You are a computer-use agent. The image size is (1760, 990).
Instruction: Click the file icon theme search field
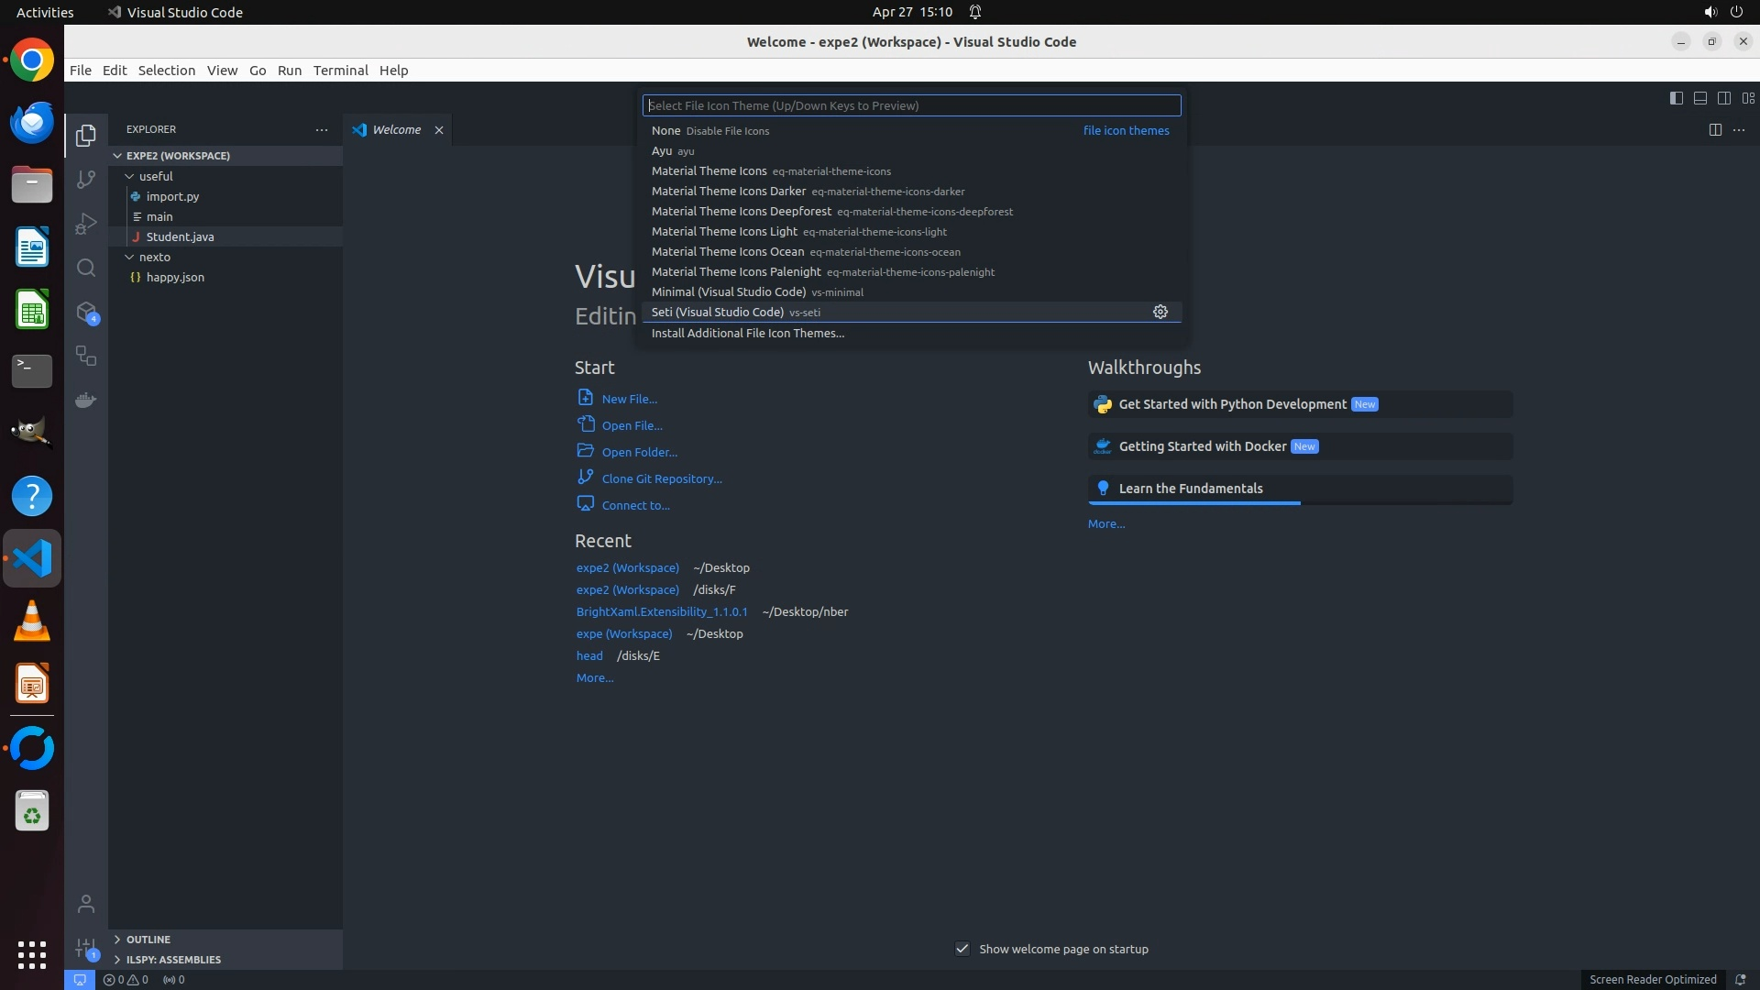[x=910, y=105]
